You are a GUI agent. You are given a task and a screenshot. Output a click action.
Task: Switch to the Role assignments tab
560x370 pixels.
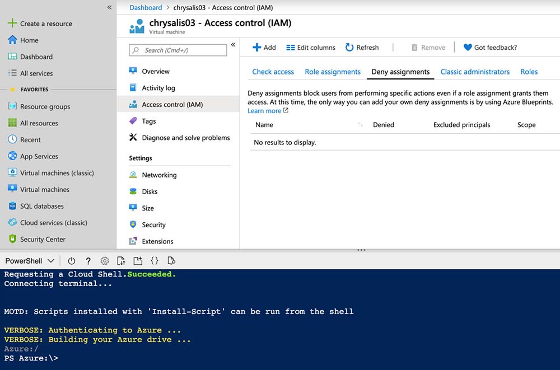pyautogui.click(x=333, y=72)
